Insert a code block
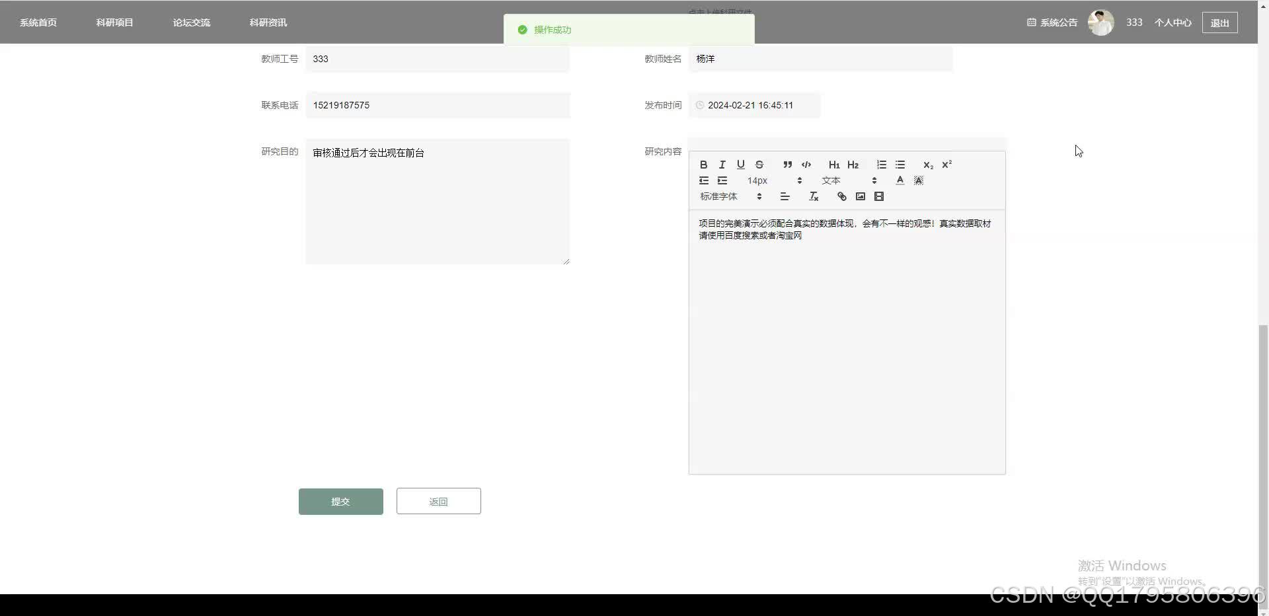The width and height of the screenshot is (1269, 616). tap(806, 165)
